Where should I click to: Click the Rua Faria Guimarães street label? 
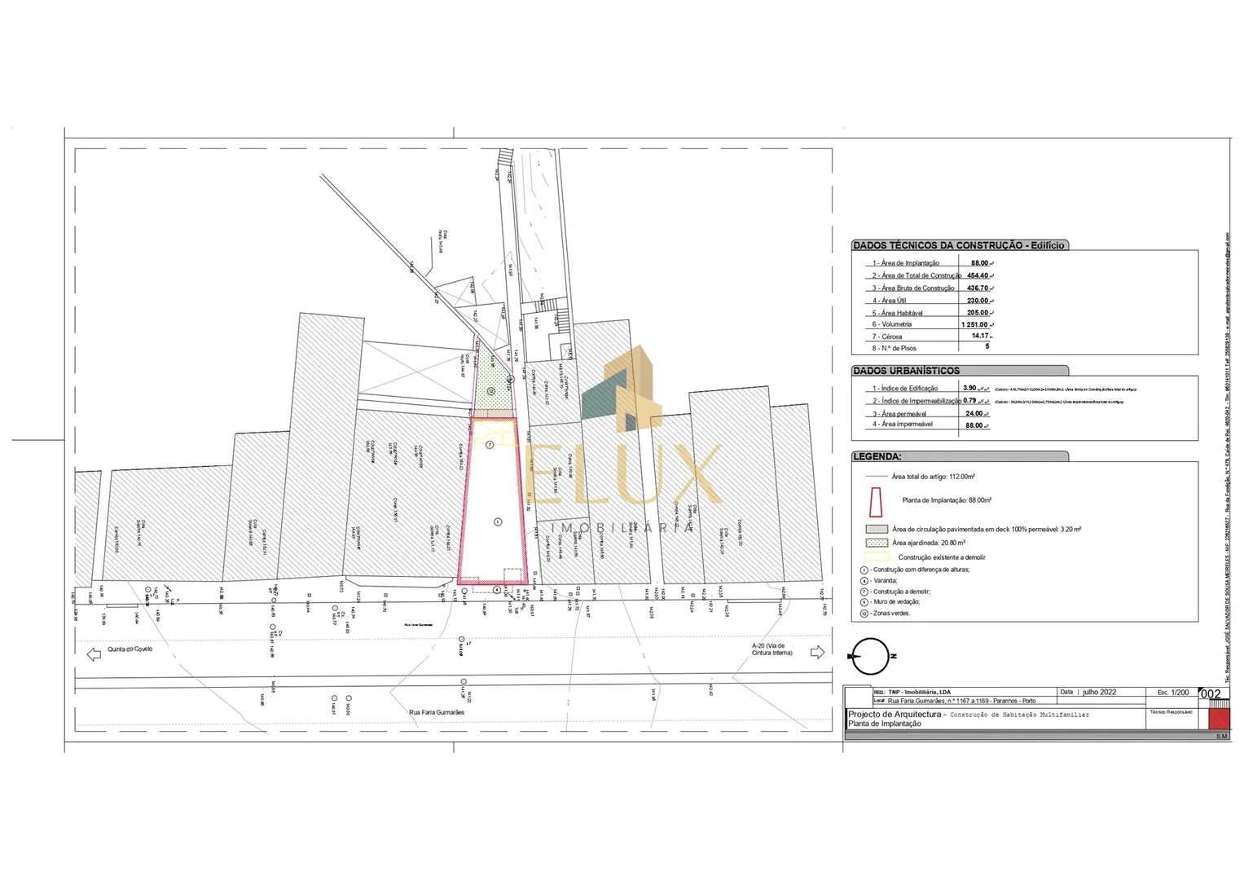pyautogui.click(x=437, y=713)
